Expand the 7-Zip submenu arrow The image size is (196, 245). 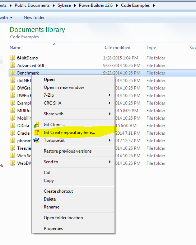coord(110,95)
